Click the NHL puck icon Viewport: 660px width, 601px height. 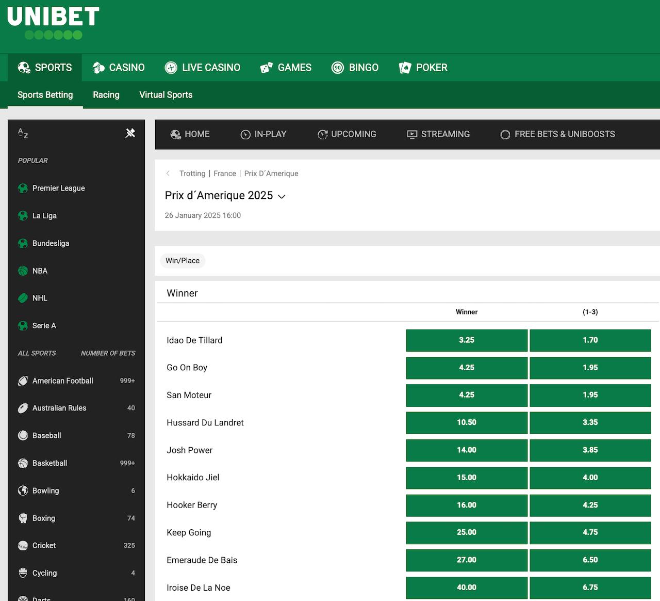pos(23,298)
